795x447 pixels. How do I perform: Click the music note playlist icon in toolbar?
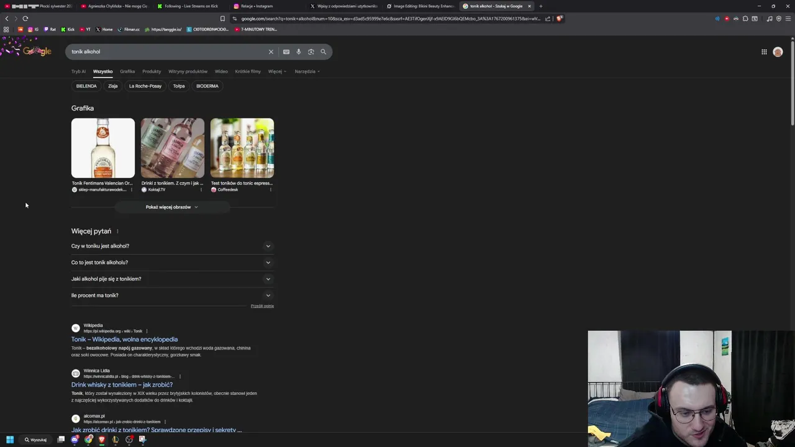(x=770, y=19)
